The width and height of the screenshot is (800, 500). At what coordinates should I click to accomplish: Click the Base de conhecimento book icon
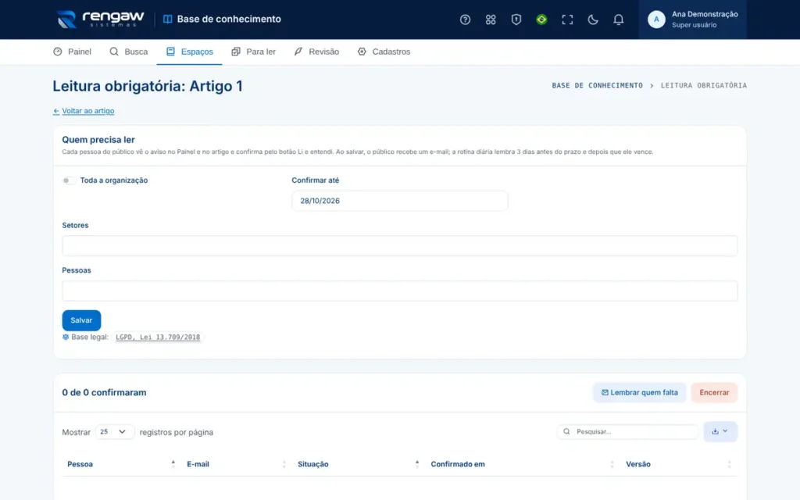coord(167,20)
